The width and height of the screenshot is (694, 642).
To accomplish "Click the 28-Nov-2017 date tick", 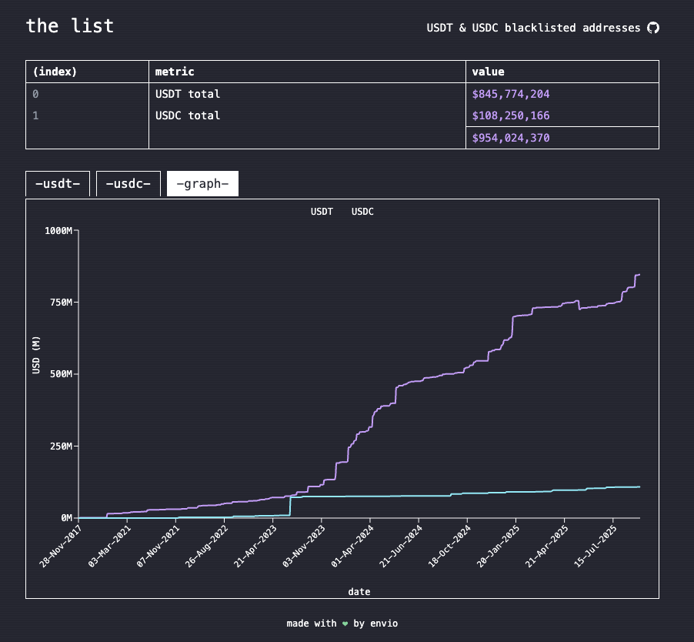I will [x=60, y=547].
